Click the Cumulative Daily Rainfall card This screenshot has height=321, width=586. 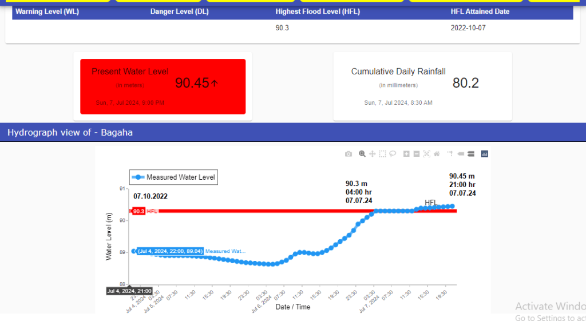tap(422, 86)
